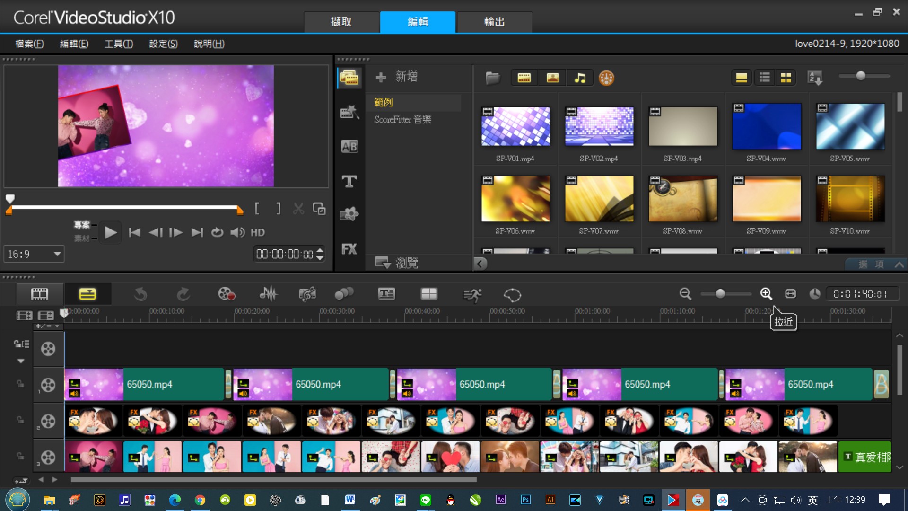The image size is (908, 511).
Task: Open the 工具(T) menu
Action: coord(119,44)
